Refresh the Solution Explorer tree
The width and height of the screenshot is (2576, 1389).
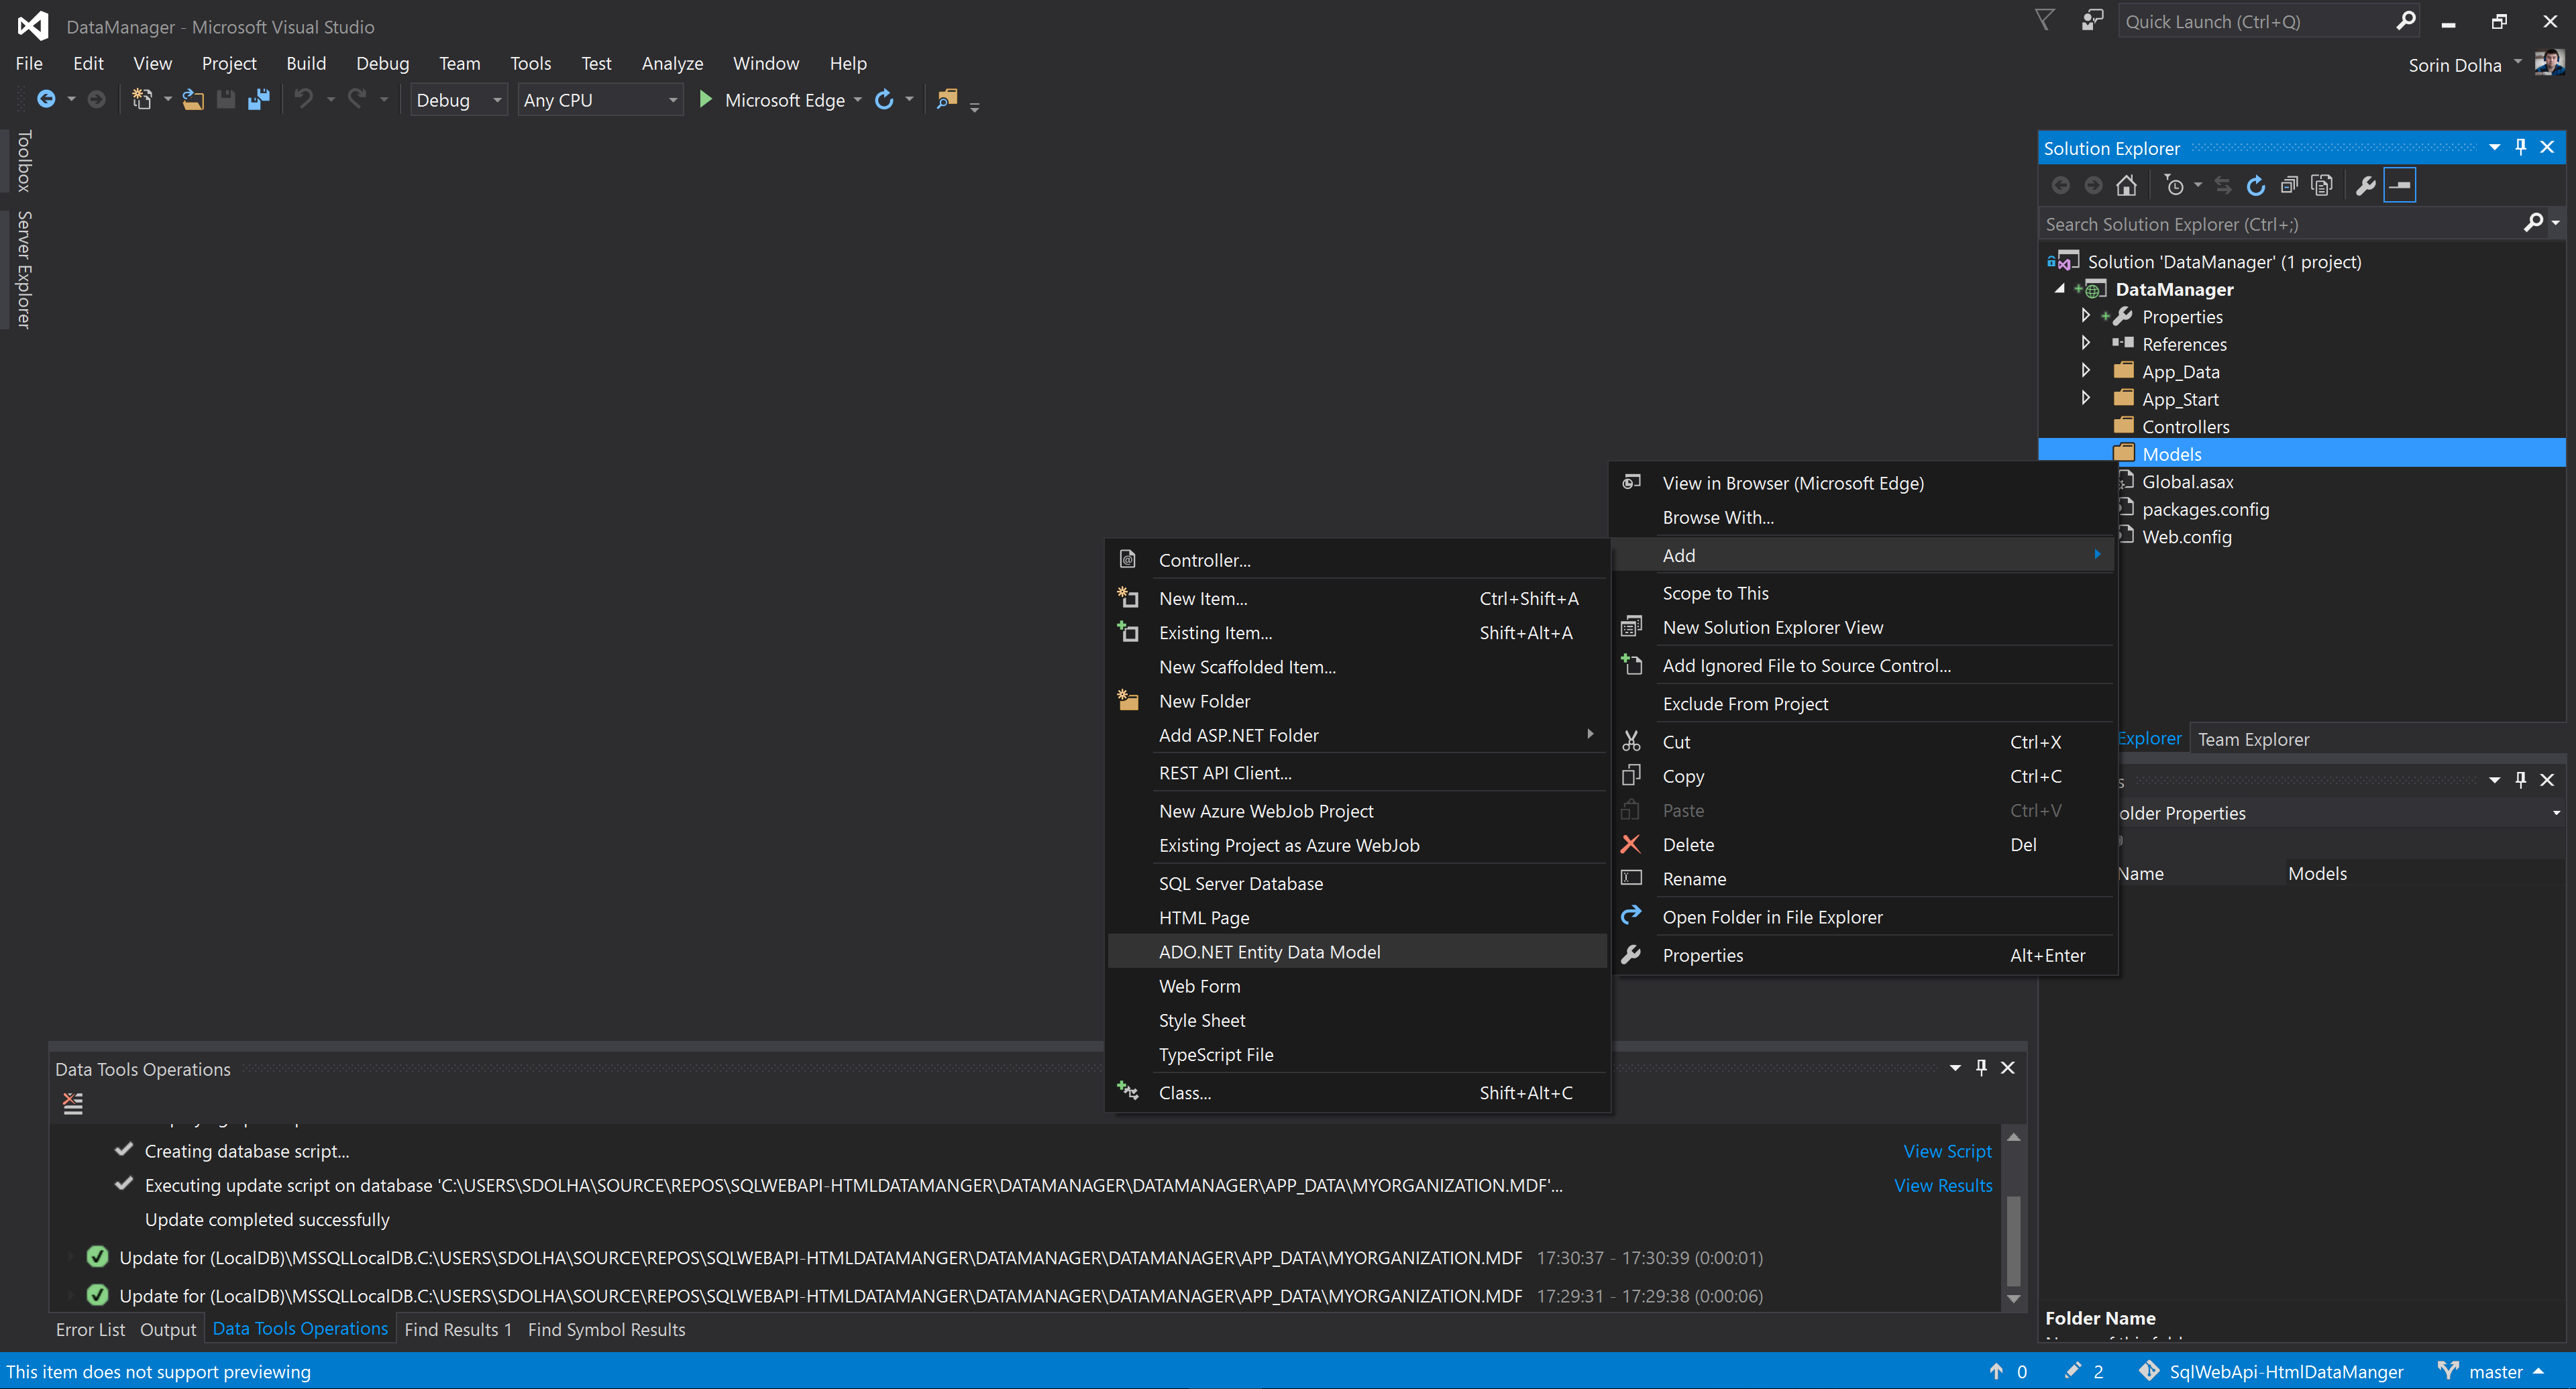coord(2255,185)
